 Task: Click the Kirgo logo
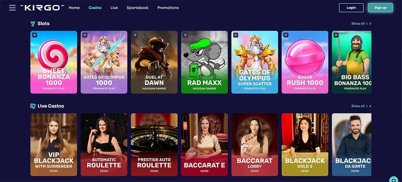click(x=42, y=7)
